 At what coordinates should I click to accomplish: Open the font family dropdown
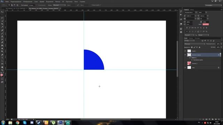point(196,12)
